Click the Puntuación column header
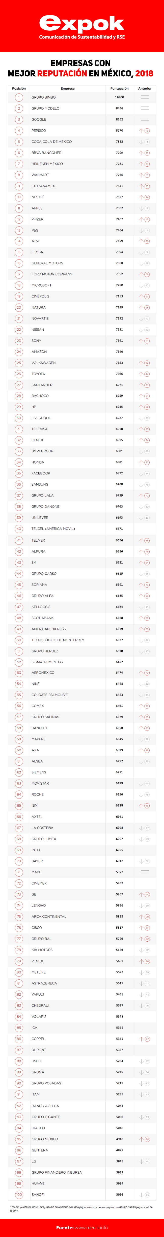Image resolution: width=164 pixels, height=1237 pixels. (120, 88)
